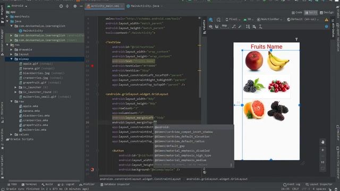Select the blackberries.jpg file
340x191 pixels.
click(41, 73)
